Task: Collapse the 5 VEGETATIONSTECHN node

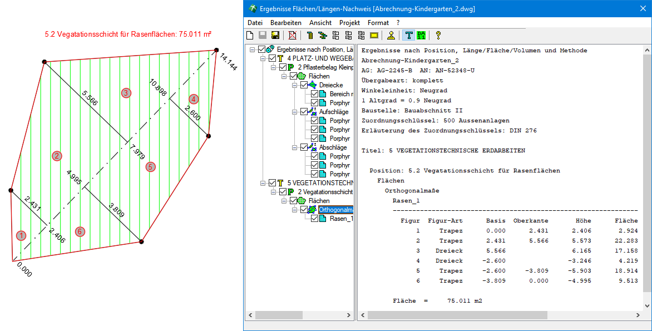Action: 263,183
